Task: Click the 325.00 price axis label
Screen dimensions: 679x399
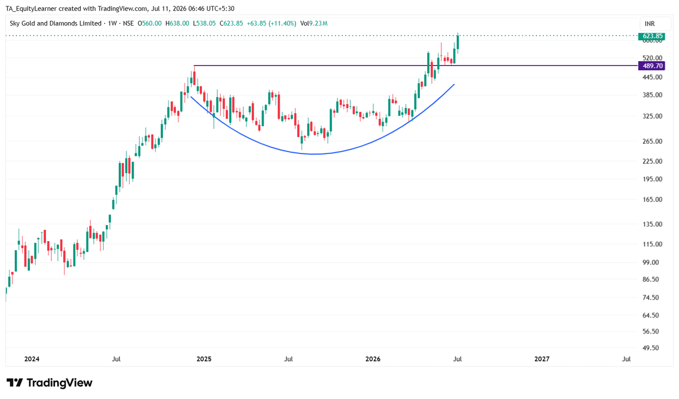Action: click(652, 116)
